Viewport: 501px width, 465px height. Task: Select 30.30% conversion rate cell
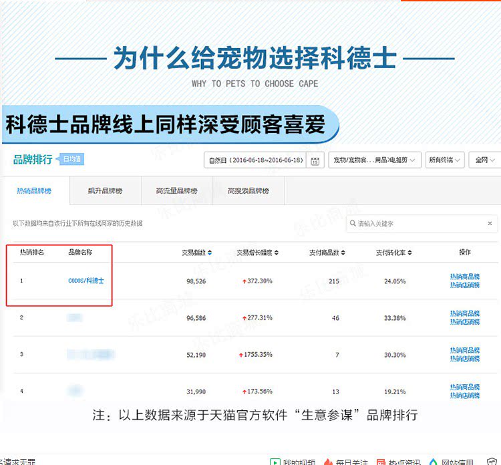click(x=395, y=355)
